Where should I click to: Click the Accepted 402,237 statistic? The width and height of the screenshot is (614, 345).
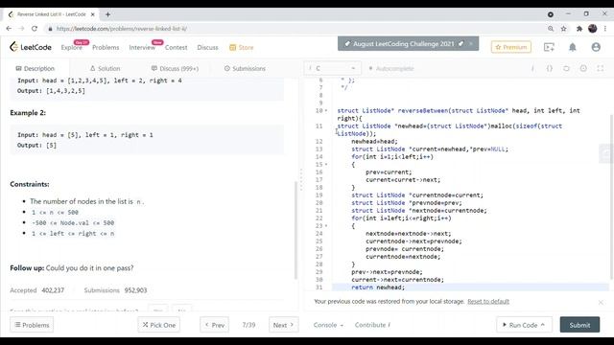pyautogui.click(x=36, y=290)
